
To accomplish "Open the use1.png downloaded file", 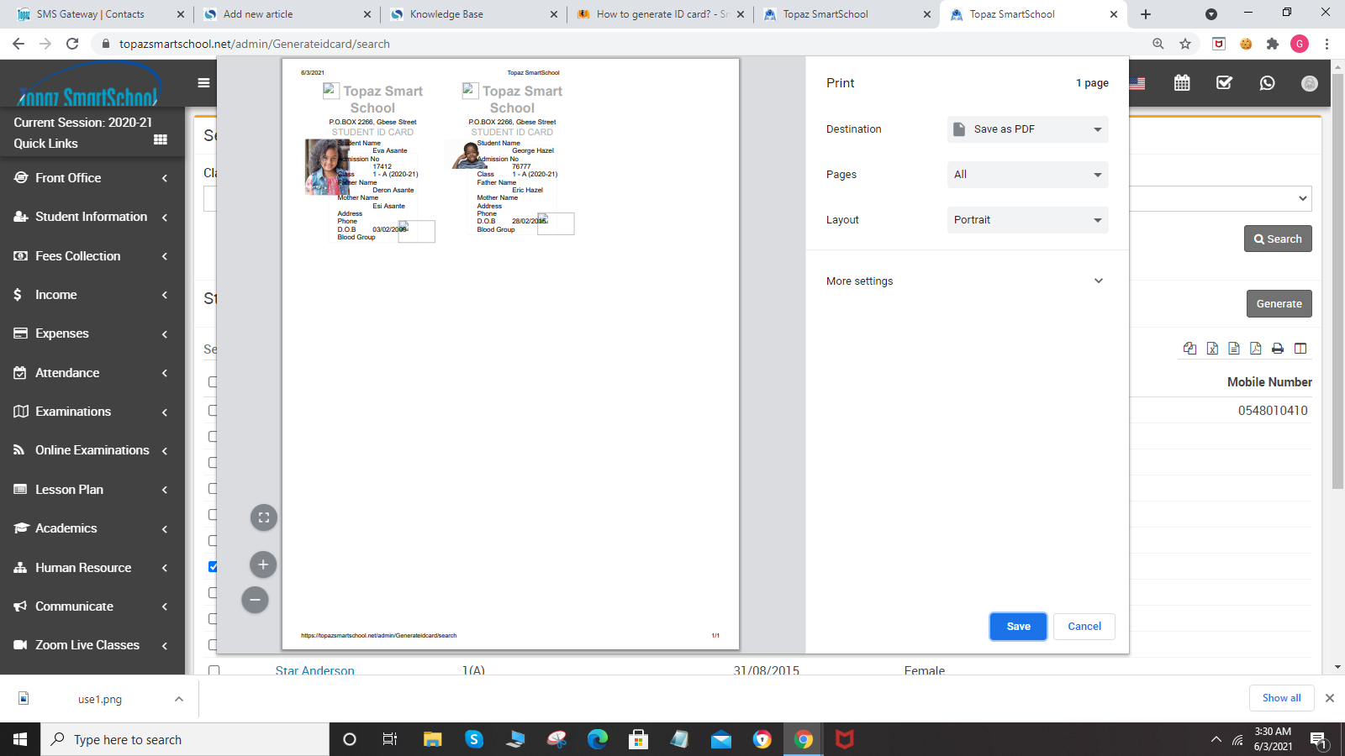I will click(99, 699).
